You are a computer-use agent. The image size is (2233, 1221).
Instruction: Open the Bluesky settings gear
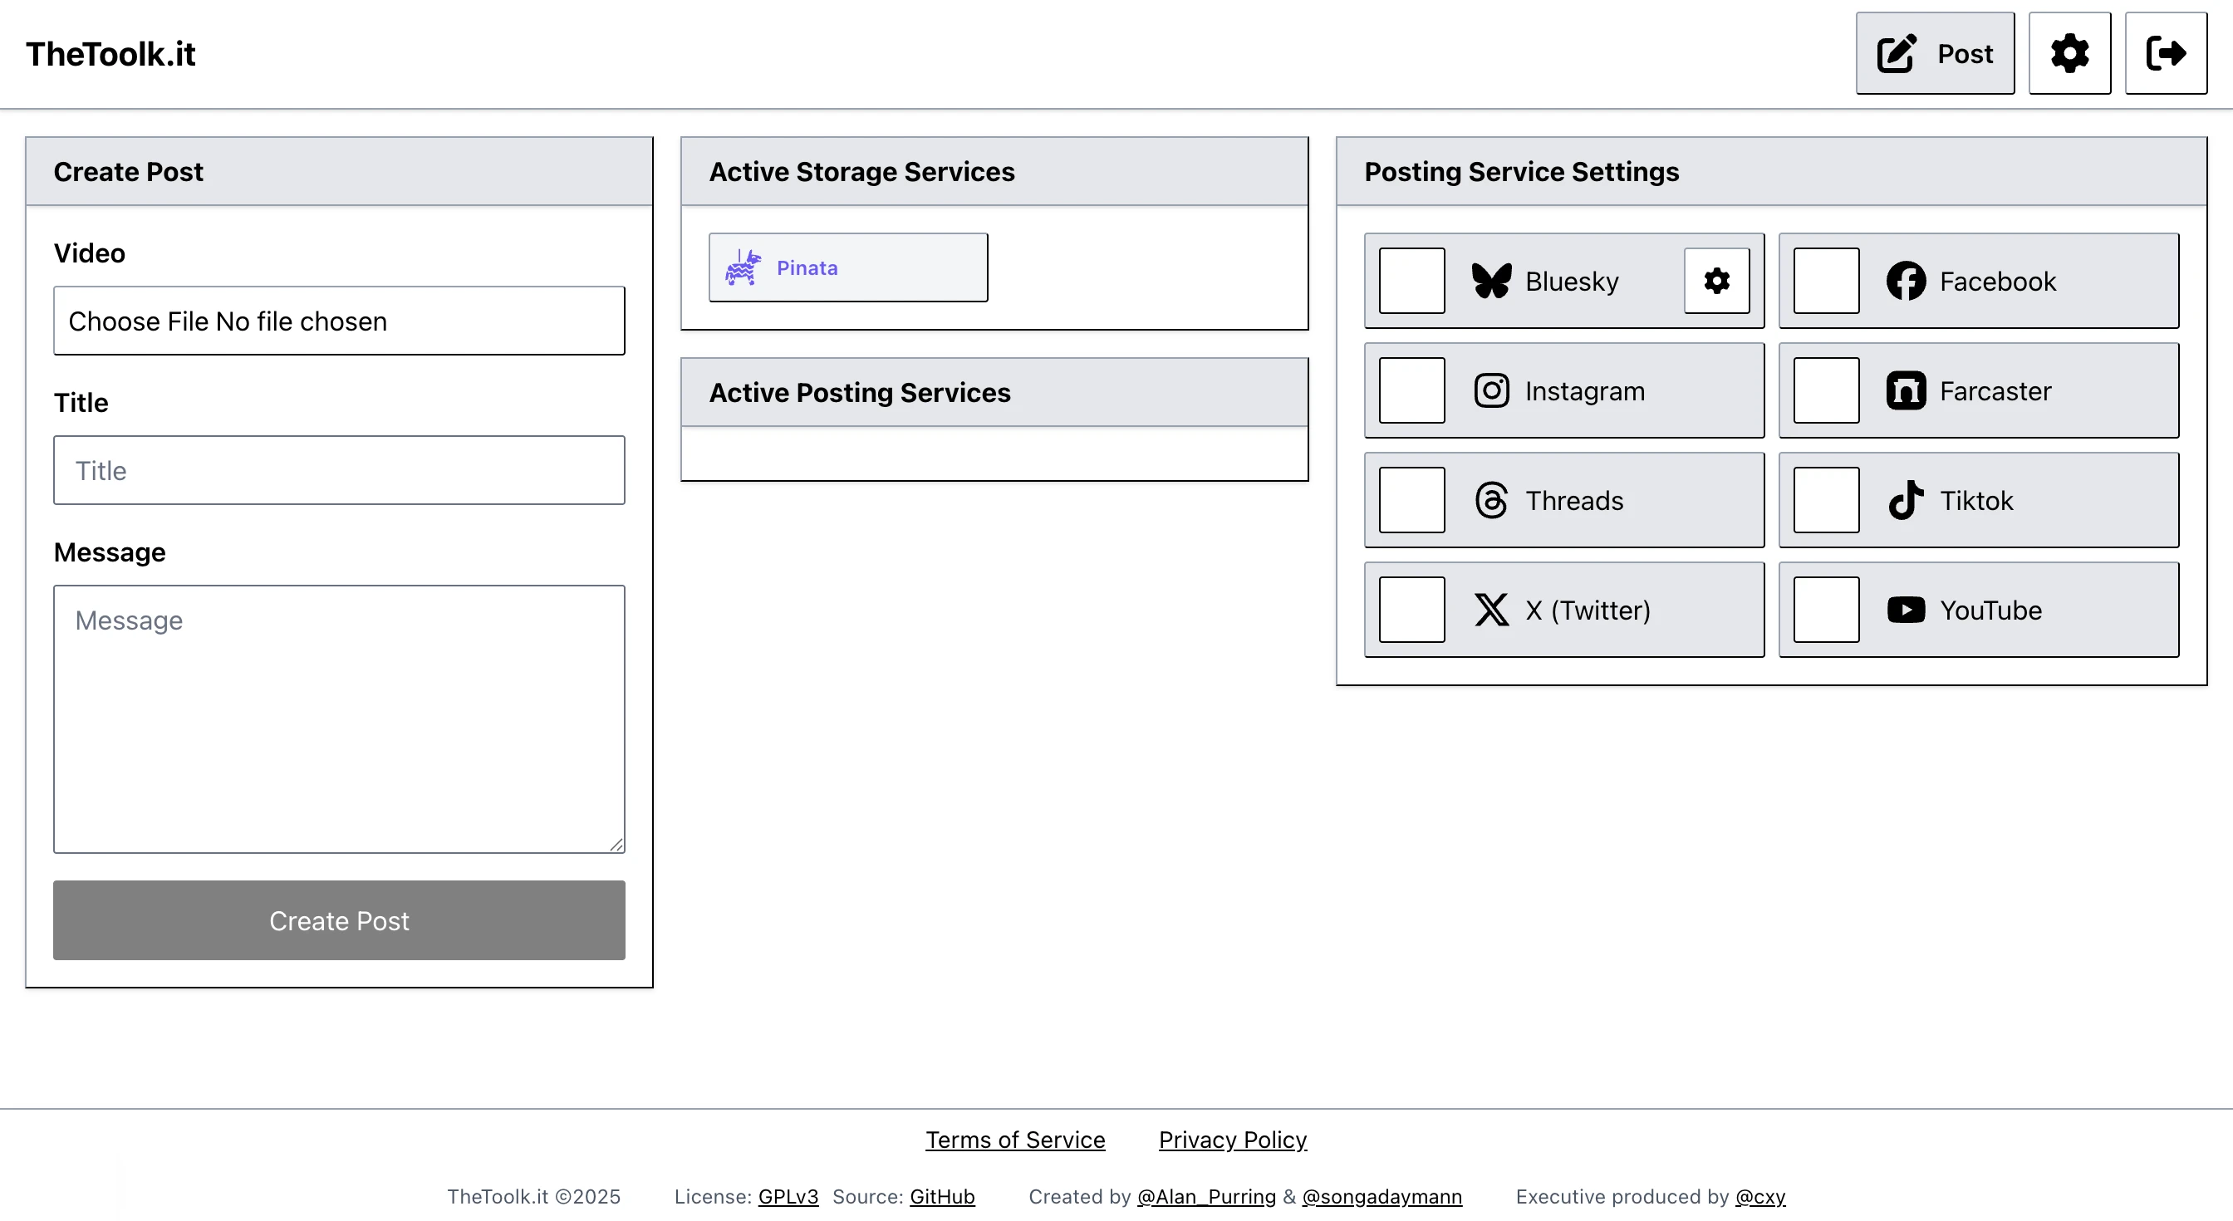coord(1716,281)
